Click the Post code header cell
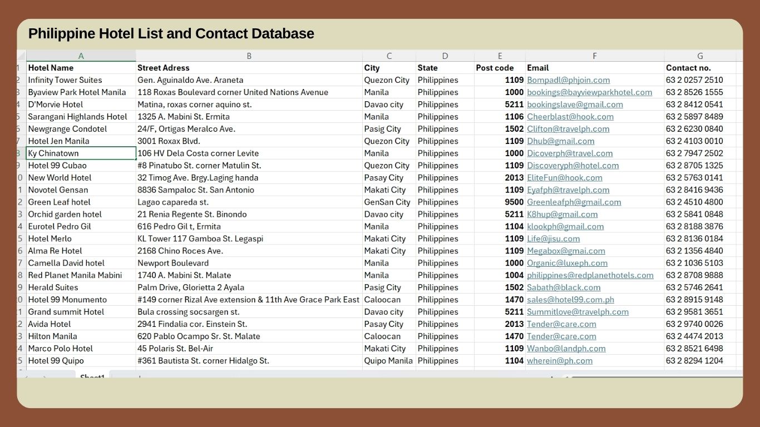This screenshot has width=760, height=427. pyautogui.click(x=500, y=68)
